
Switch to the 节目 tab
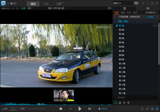46,4
